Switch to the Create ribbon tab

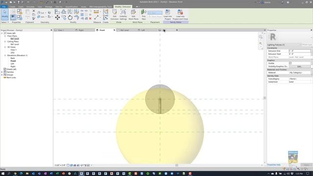pos(12,6)
